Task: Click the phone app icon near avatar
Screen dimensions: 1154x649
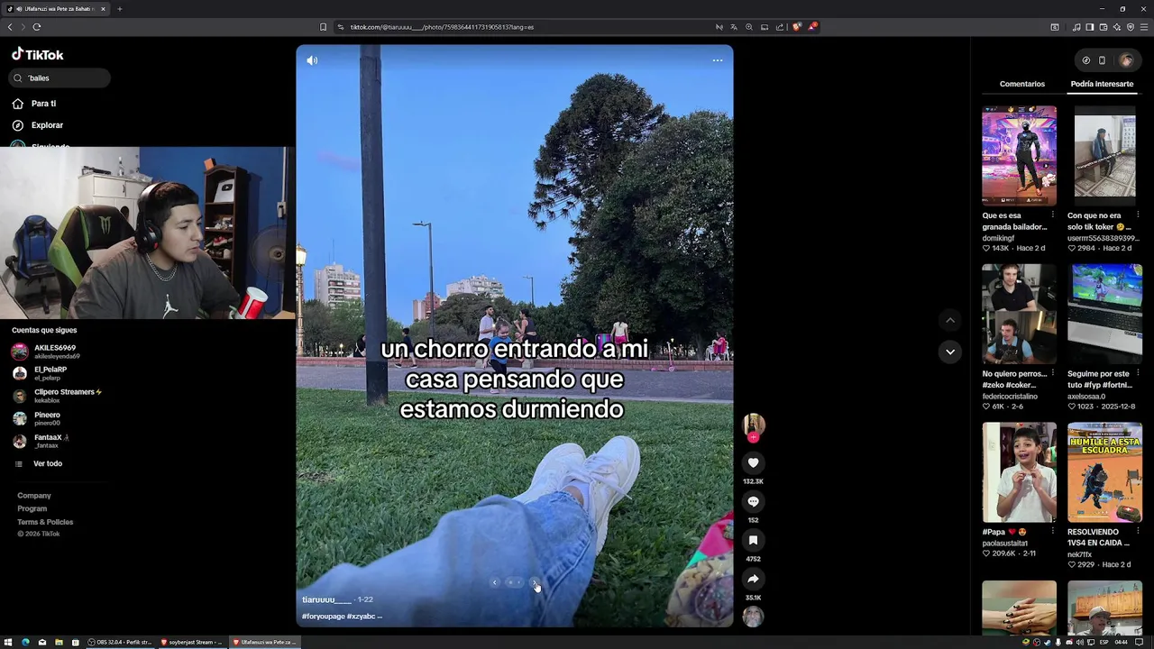Action: [x=1102, y=60]
